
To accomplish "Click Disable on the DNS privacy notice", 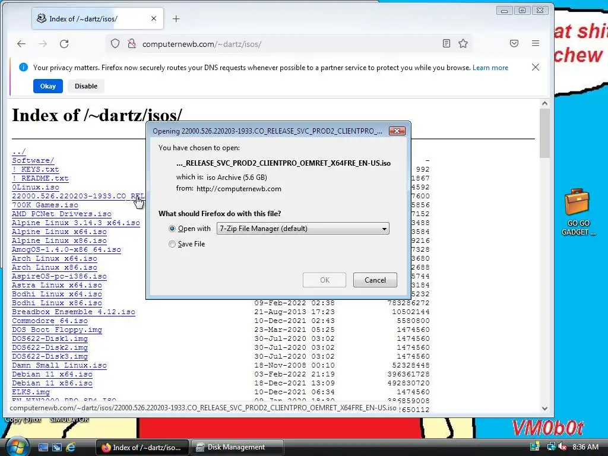I will (86, 86).
